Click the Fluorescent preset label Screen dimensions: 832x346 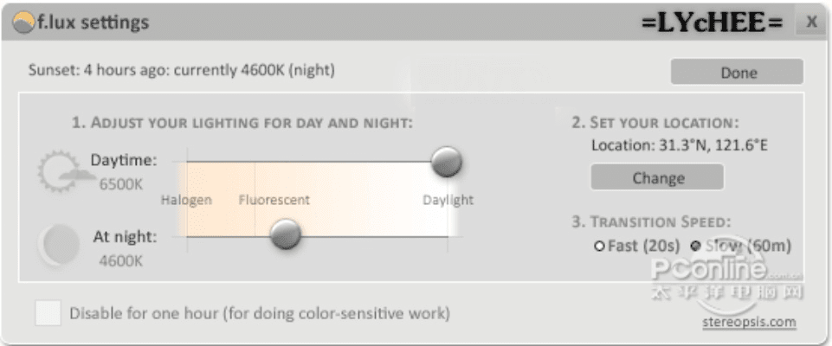pos(274,200)
